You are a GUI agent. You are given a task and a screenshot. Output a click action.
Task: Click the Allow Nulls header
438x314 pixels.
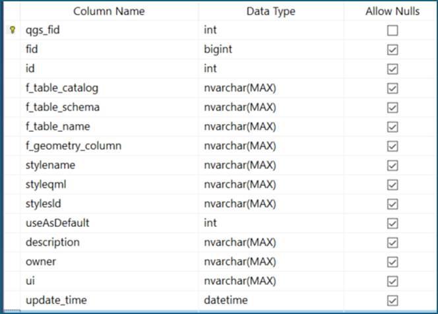(392, 11)
